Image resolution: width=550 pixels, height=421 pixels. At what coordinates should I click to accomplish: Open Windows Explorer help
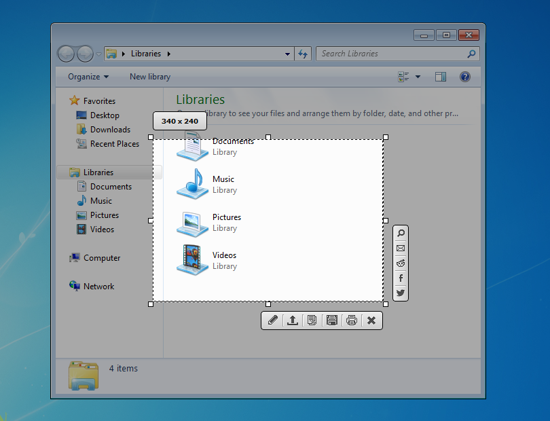click(464, 77)
